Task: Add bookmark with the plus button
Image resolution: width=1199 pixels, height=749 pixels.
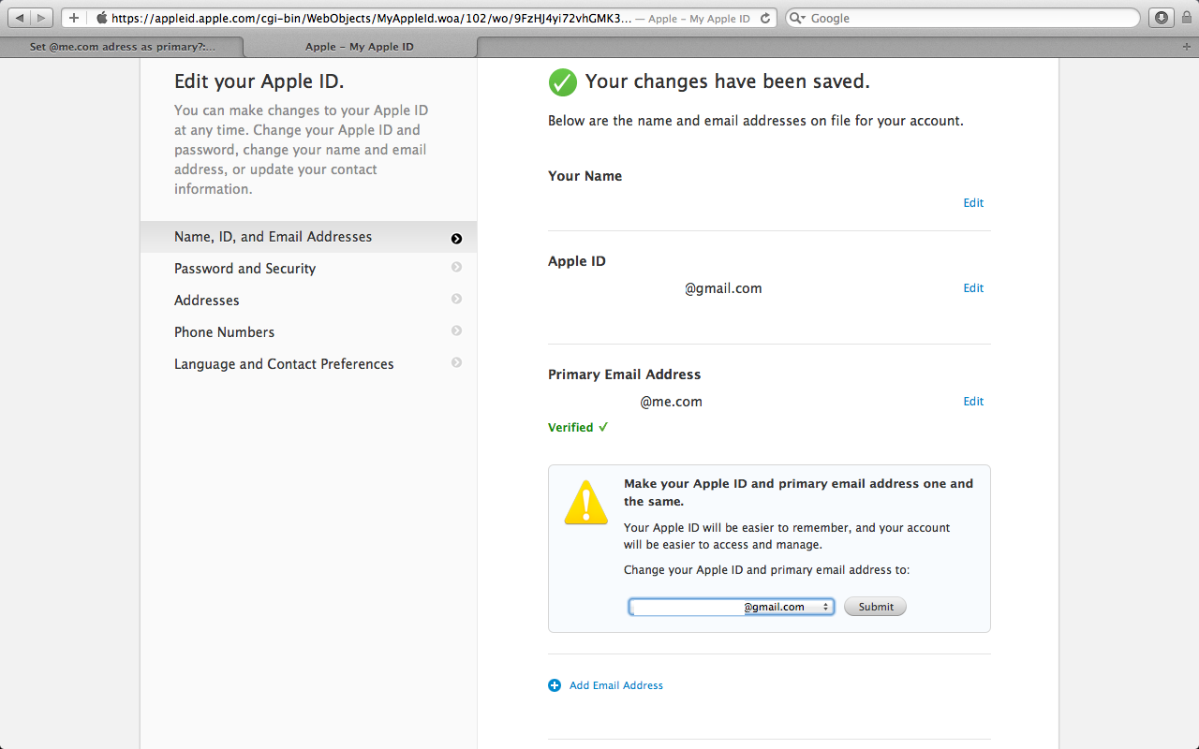Action: click(x=74, y=18)
